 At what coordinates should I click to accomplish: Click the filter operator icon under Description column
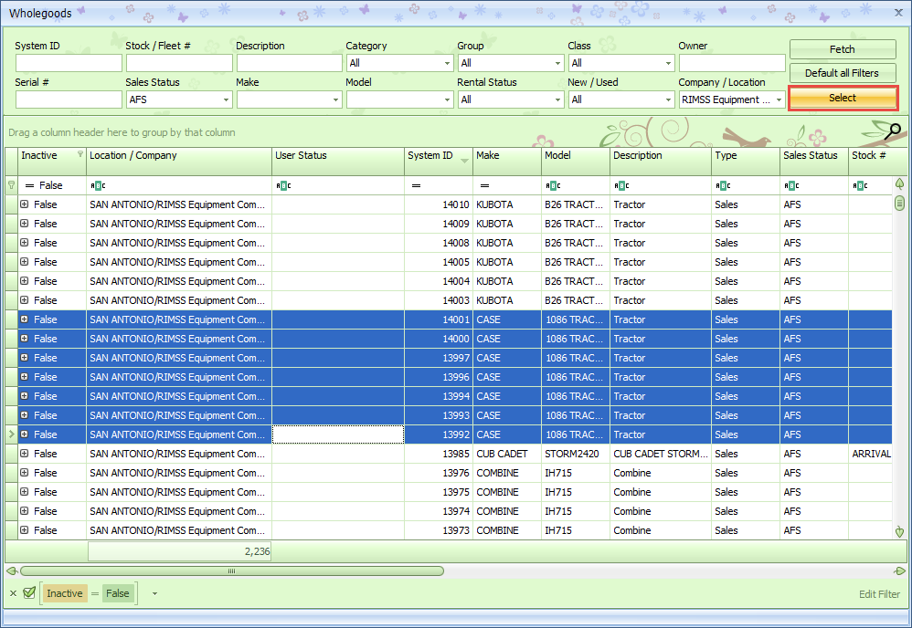point(621,185)
